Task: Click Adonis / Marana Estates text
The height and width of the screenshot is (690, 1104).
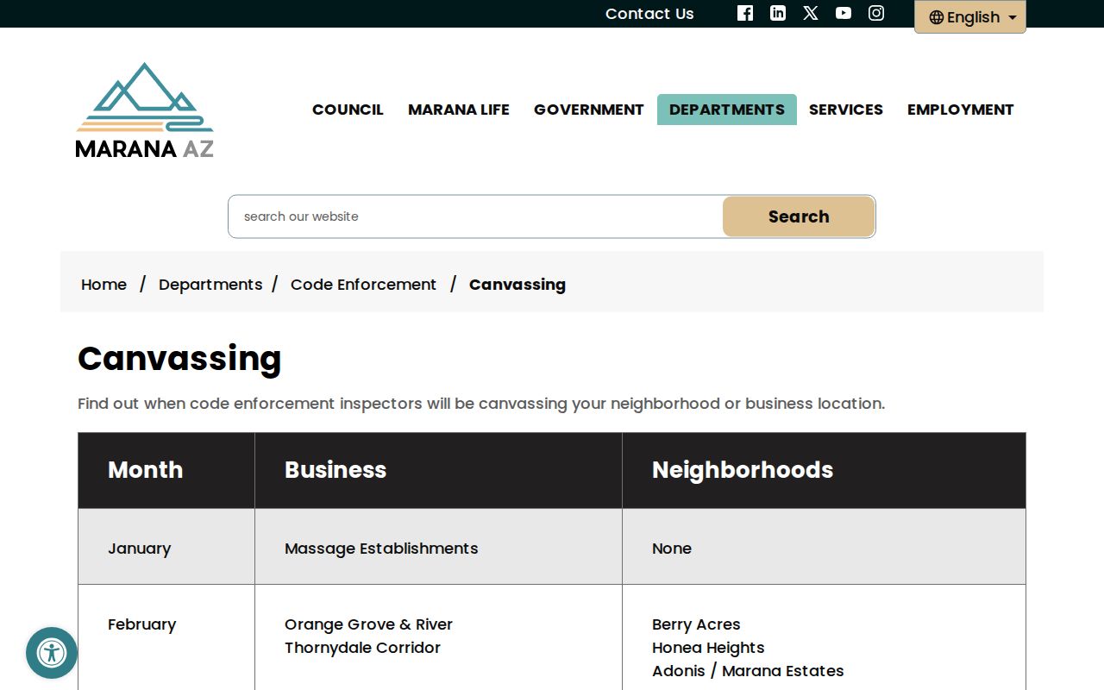Action: click(748, 671)
